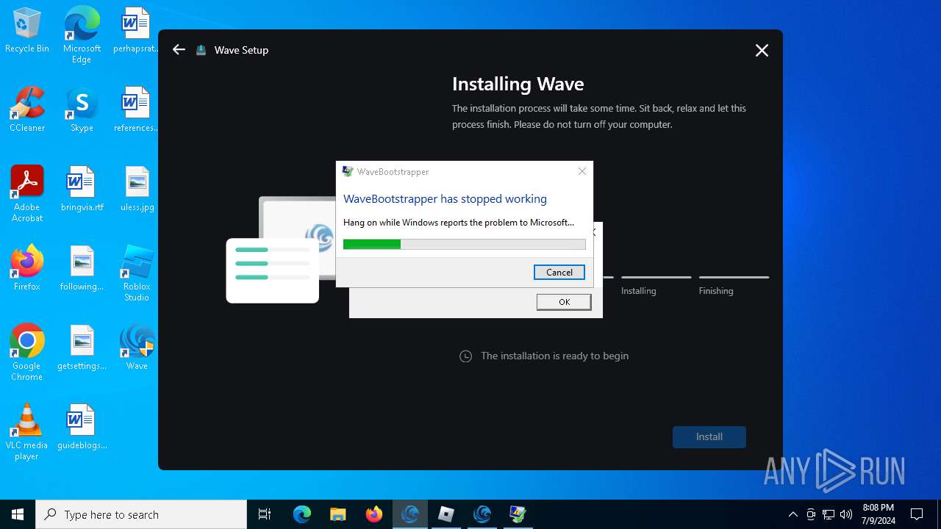
Task: Open Roblox Studio desktop shortcut
Action: (x=137, y=273)
